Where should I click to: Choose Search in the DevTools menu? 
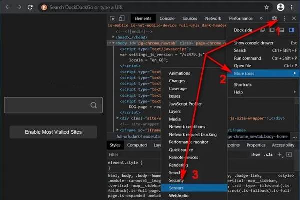click(x=263, y=50)
